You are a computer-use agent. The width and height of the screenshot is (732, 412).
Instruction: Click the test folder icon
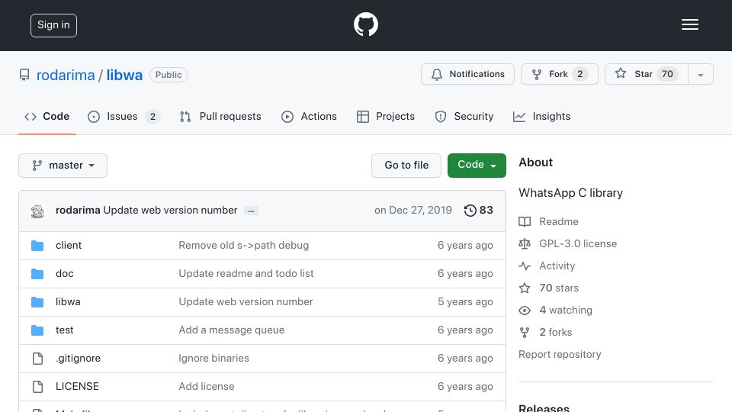[37, 330]
